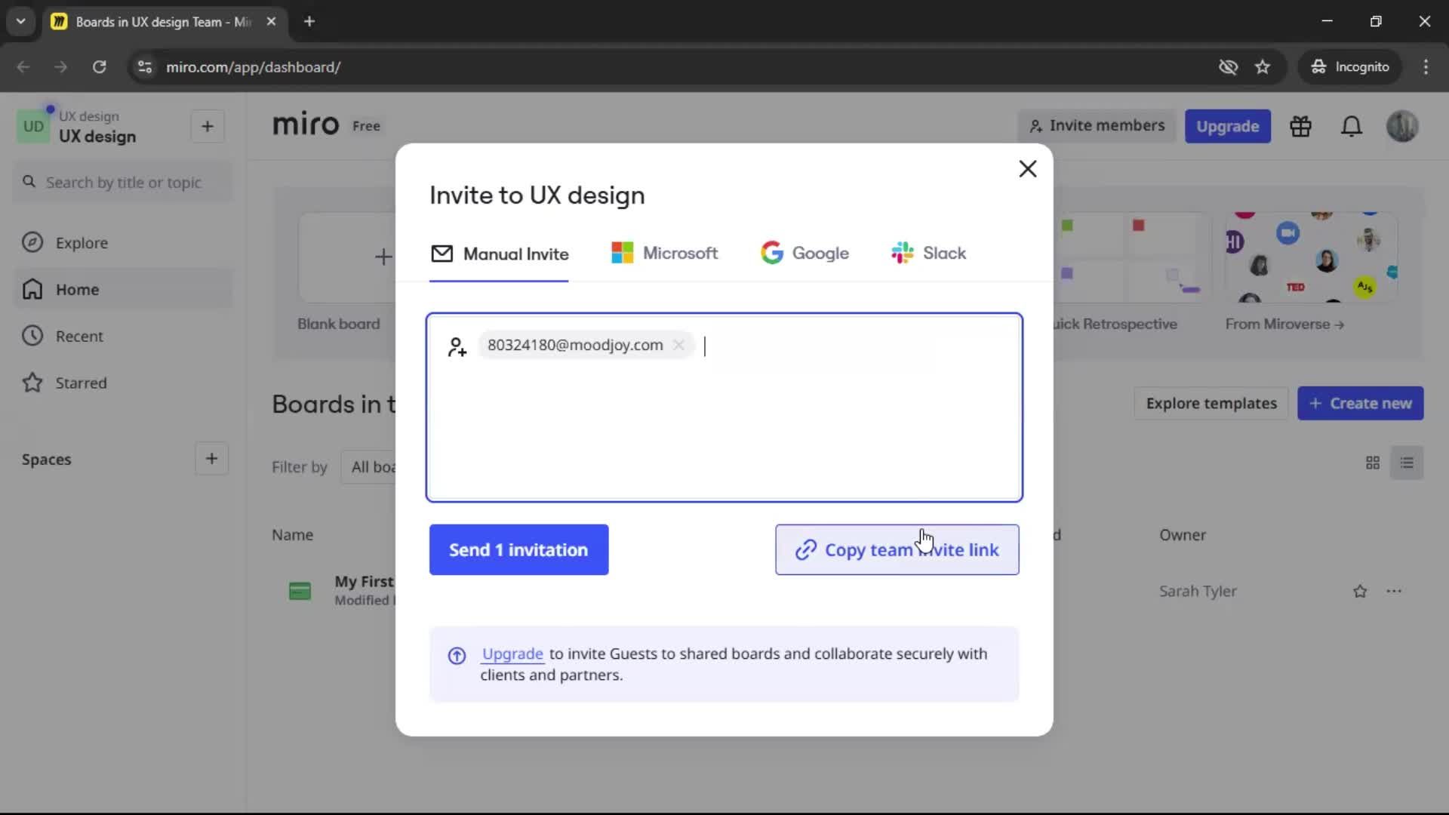View site information icon

(145, 67)
